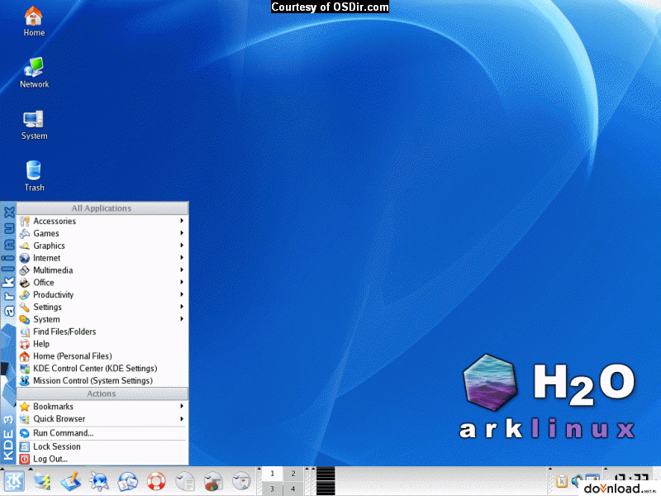The height and width of the screenshot is (496, 661).
Task: Switch to virtual desktop 2 in the pager
Action: tap(293, 474)
